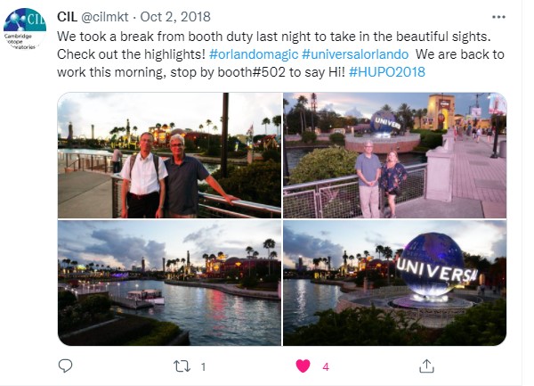
Task: Open the #universalorlando hashtag
Action: [355, 54]
